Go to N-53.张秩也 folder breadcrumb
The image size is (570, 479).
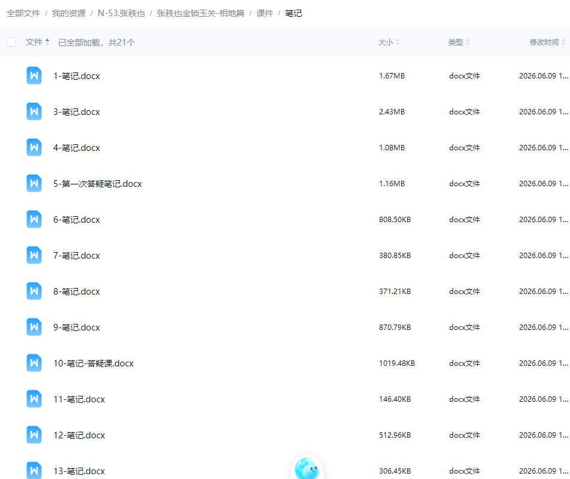pyautogui.click(x=122, y=13)
